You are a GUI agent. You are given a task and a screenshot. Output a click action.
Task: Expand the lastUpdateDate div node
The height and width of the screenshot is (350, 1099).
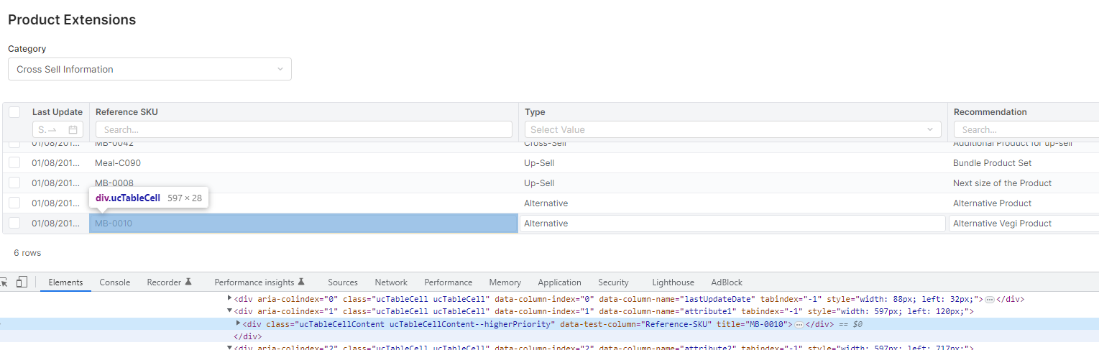click(229, 298)
